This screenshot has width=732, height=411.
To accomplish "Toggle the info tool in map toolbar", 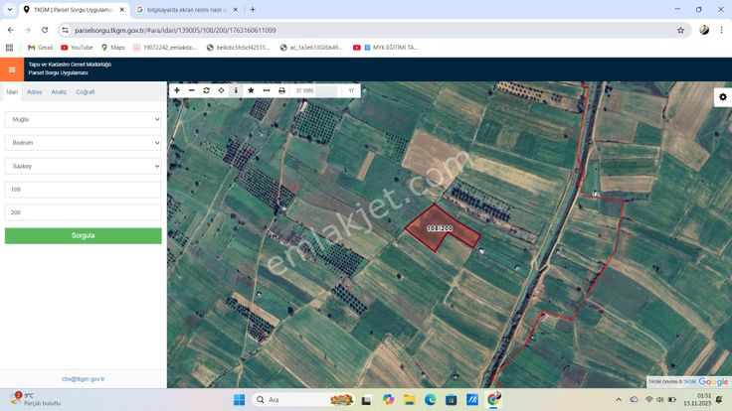I will (x=236, y=90).
